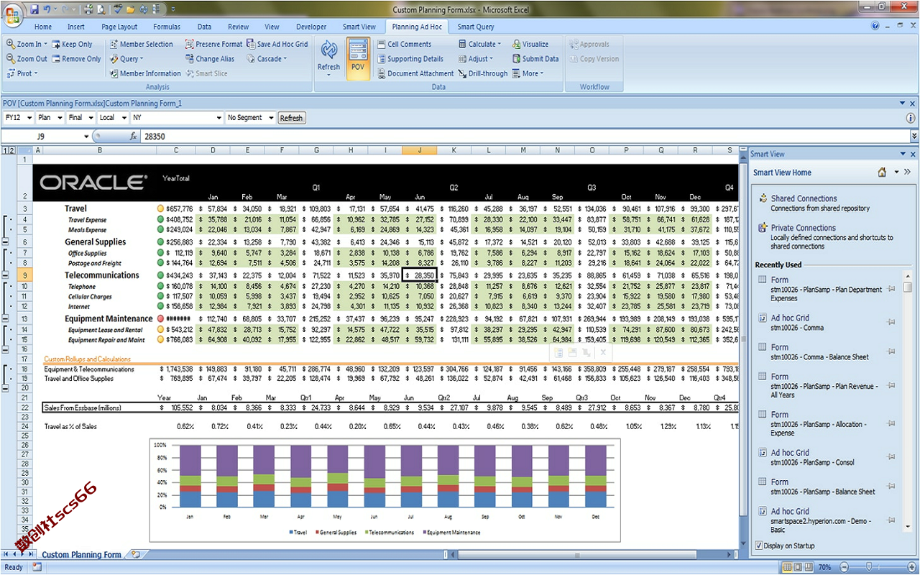Click Change Alias
The height and width of the screenshot is (575, 920).
click(x=209, y=59)
